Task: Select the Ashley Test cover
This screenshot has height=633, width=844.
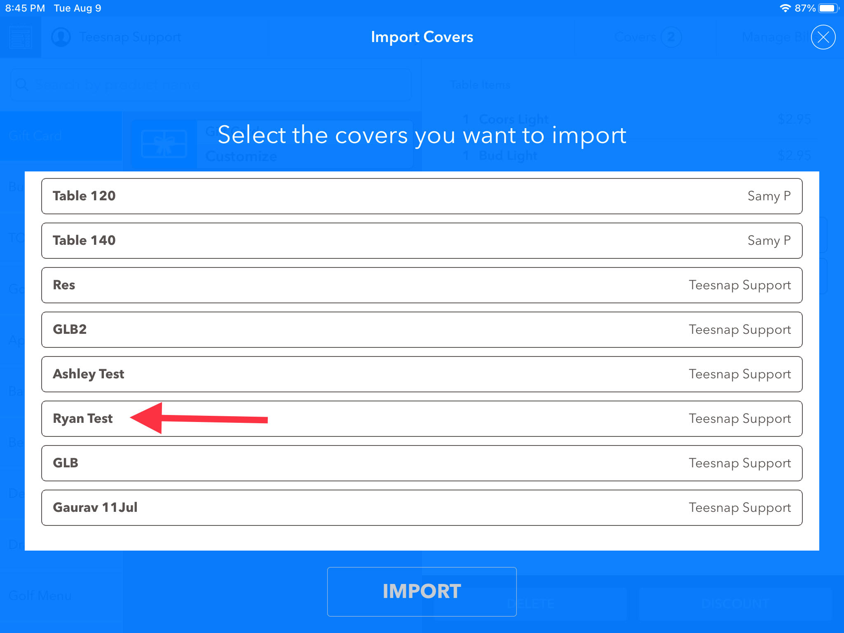Action: coord(422,374)
